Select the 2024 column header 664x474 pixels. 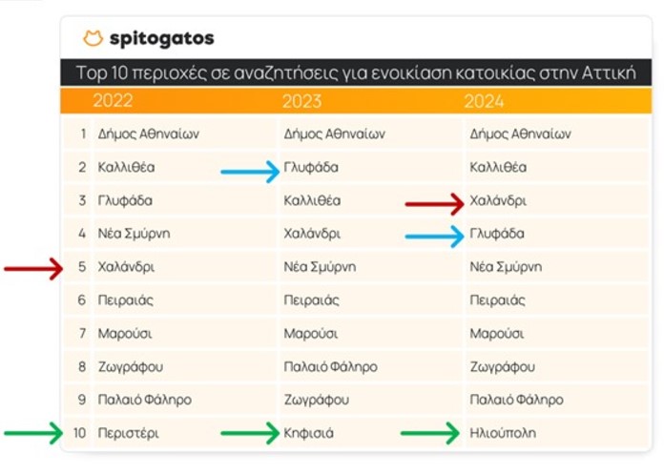484,101
